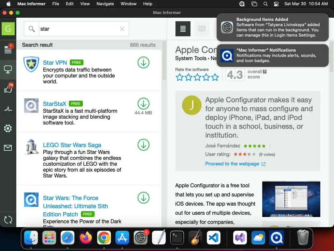Click the Mac Informer Notifications banner

pos(272,56)
